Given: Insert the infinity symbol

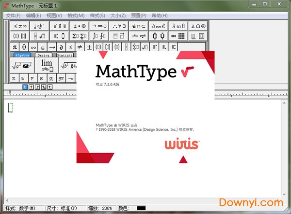Looking at the screenshot, I should click(x=33, y=47).
